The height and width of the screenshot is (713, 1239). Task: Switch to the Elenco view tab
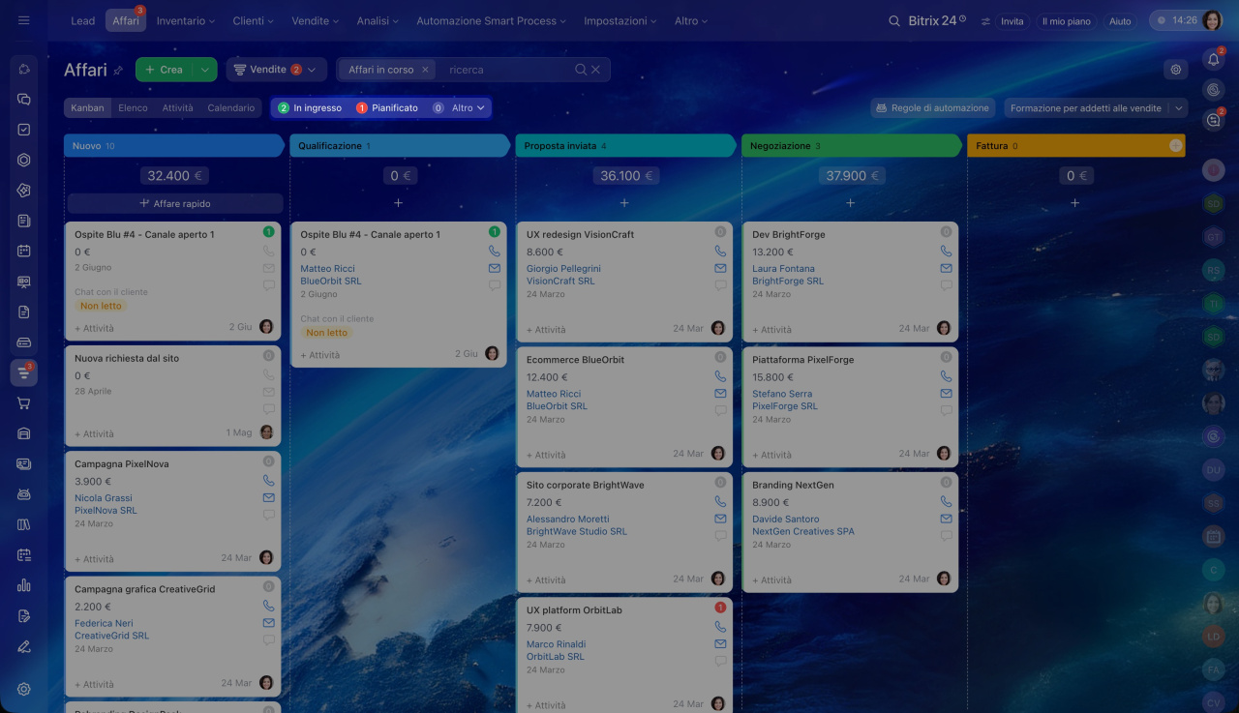(133, 108)
